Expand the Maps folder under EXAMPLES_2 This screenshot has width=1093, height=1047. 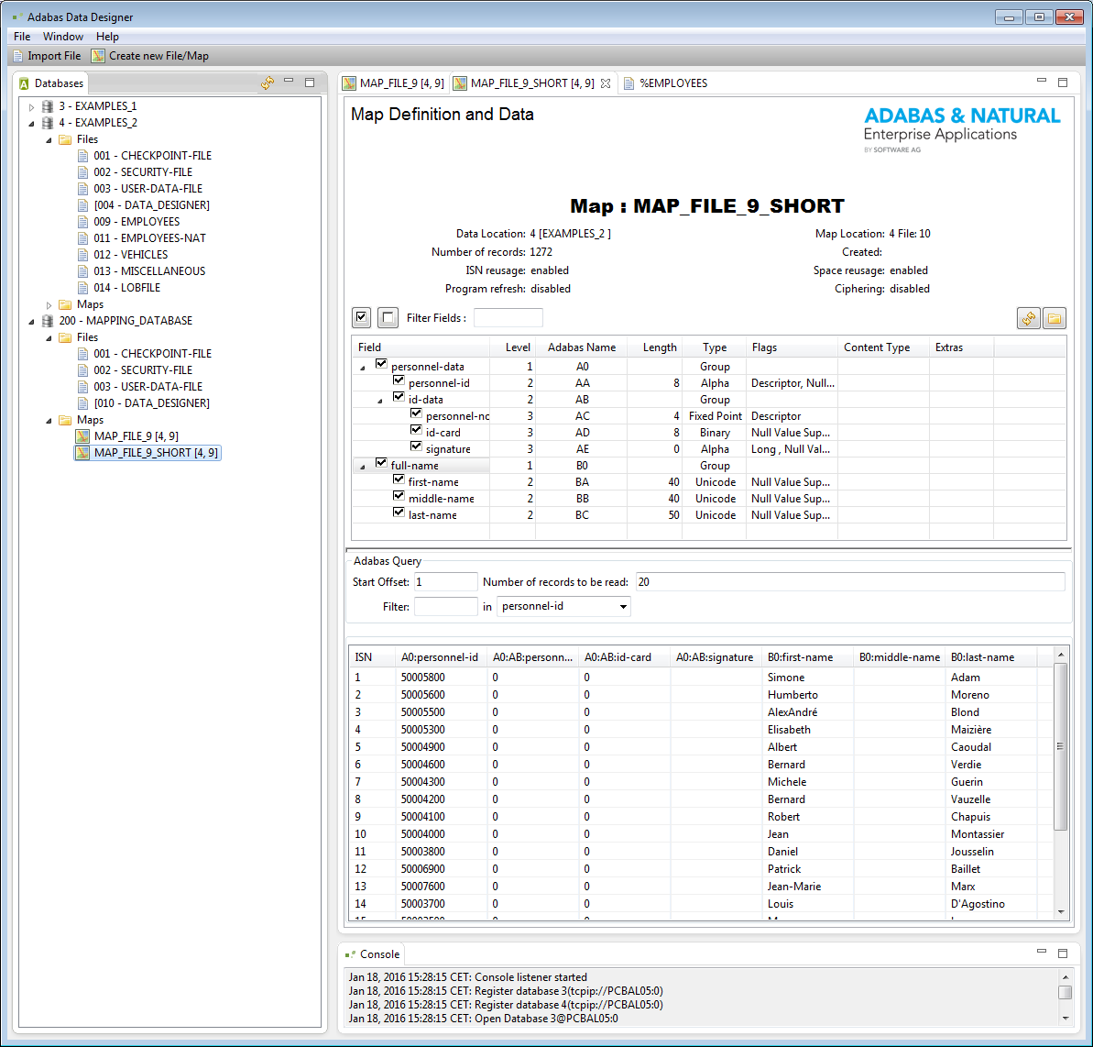(x=48, y=303)
